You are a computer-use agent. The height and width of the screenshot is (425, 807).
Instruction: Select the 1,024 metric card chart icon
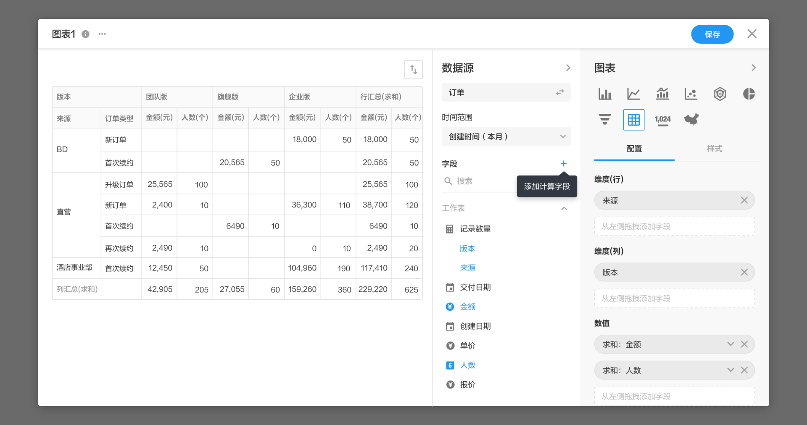tap(662, 120)
